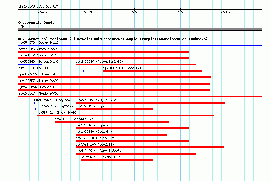Open nsv442409 (McCarroll2008) variant label
This screenshot has width=271, height=181.
coord(99,151)
